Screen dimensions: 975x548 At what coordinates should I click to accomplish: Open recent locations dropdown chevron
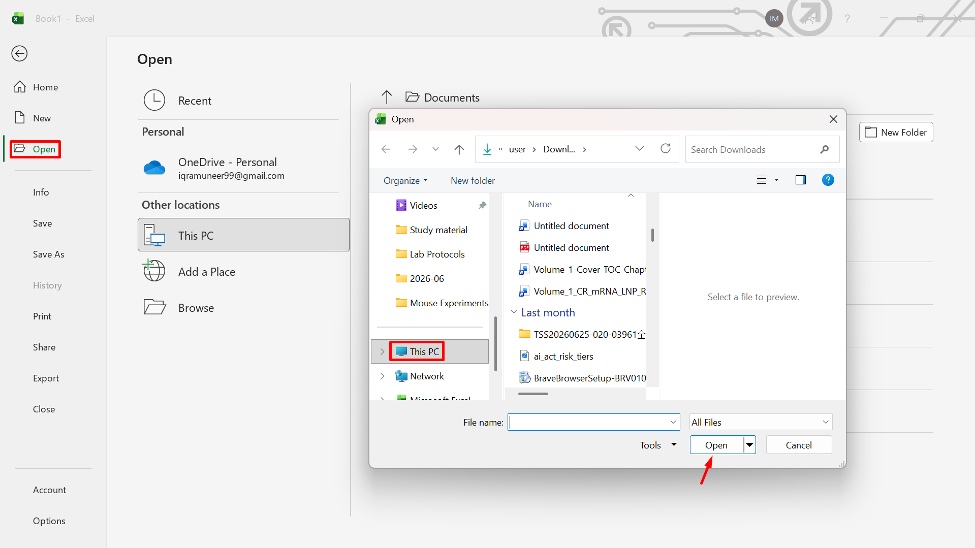(x=435, y=149)
